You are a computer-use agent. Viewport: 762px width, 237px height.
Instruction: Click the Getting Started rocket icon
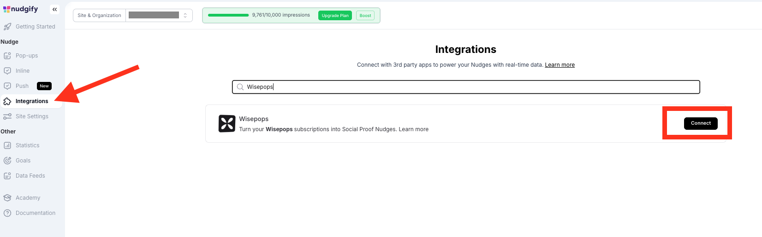tap(7, 27)
